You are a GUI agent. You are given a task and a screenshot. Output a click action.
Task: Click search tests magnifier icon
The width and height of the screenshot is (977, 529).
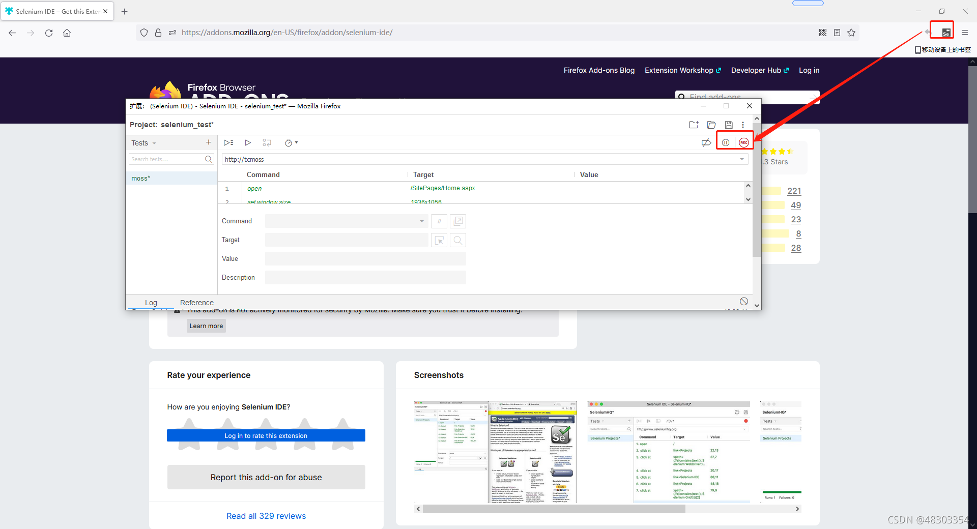coord(208,159)
